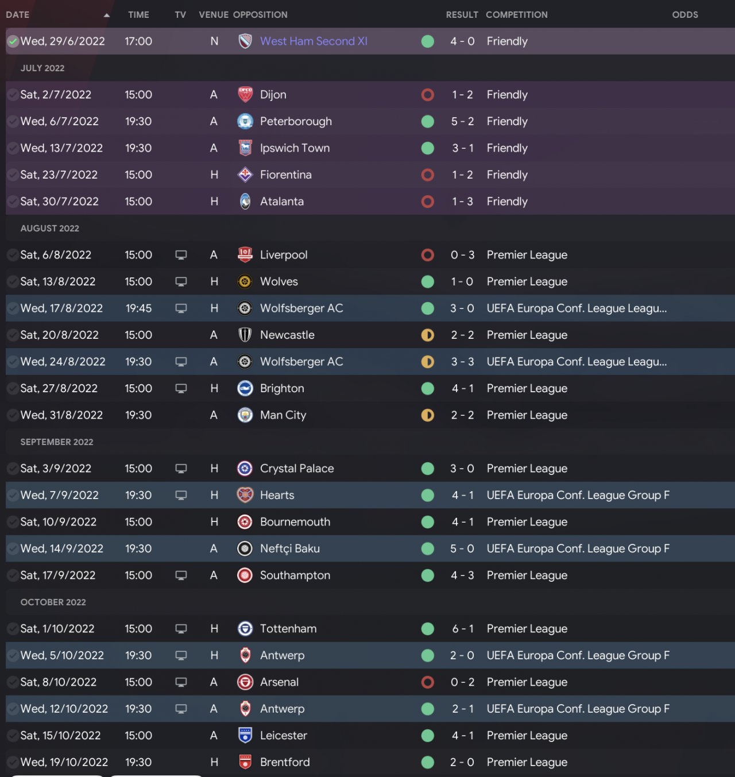Sort fixtures using the DATE column arrow
This screenshot has width=735, height=777.
click(106, 15)
